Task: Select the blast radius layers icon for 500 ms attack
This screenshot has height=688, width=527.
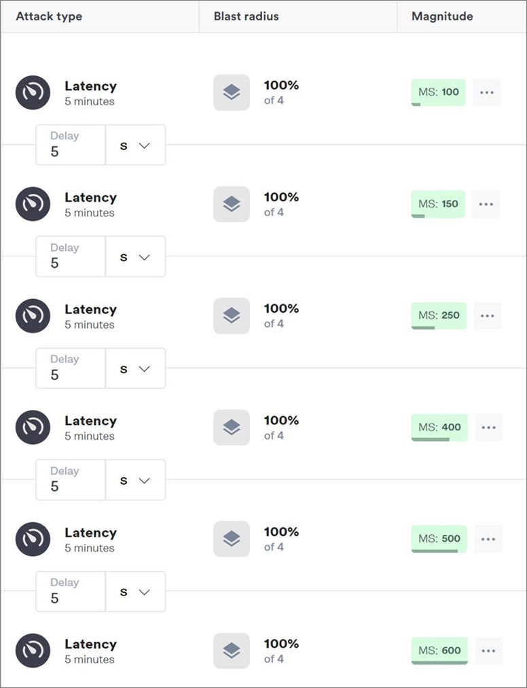Action: pos(232,539)
